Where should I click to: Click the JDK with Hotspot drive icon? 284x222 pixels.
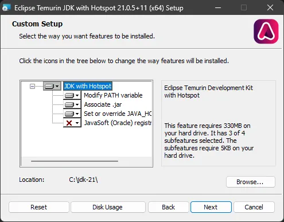tap(49, 86)
